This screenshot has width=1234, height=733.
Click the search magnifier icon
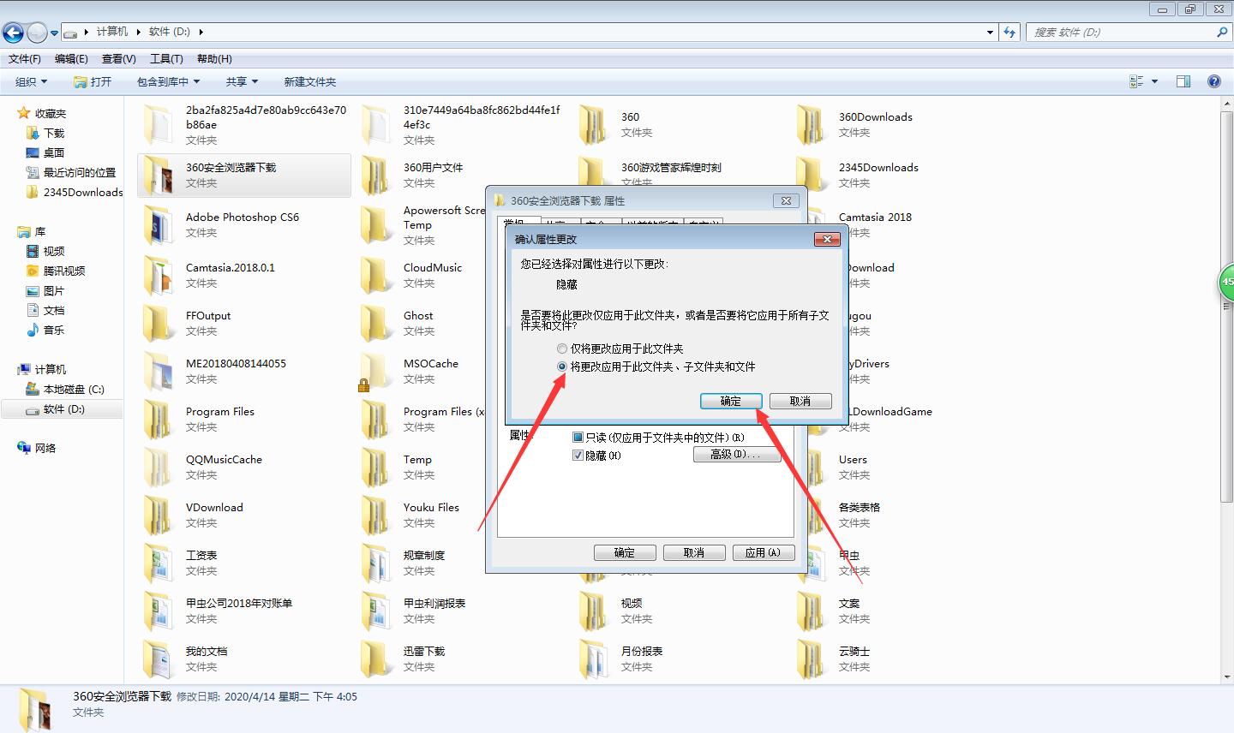click(x=1222, y=32)
